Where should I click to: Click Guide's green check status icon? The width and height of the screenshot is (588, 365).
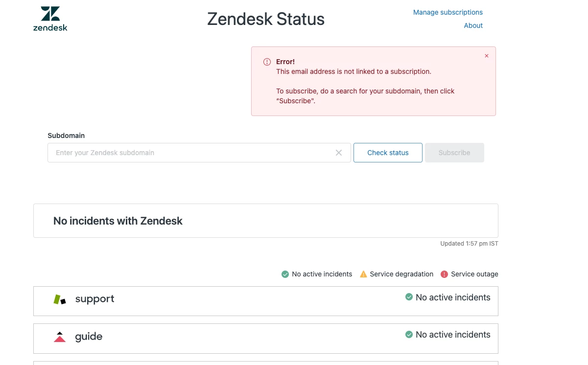[409, 335]
